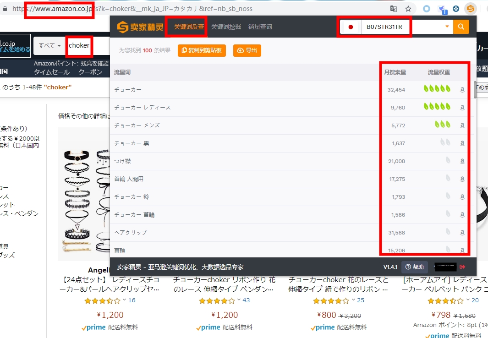
Task: Click the ホーアムアイ レディース product title
Action: point(445,284)
